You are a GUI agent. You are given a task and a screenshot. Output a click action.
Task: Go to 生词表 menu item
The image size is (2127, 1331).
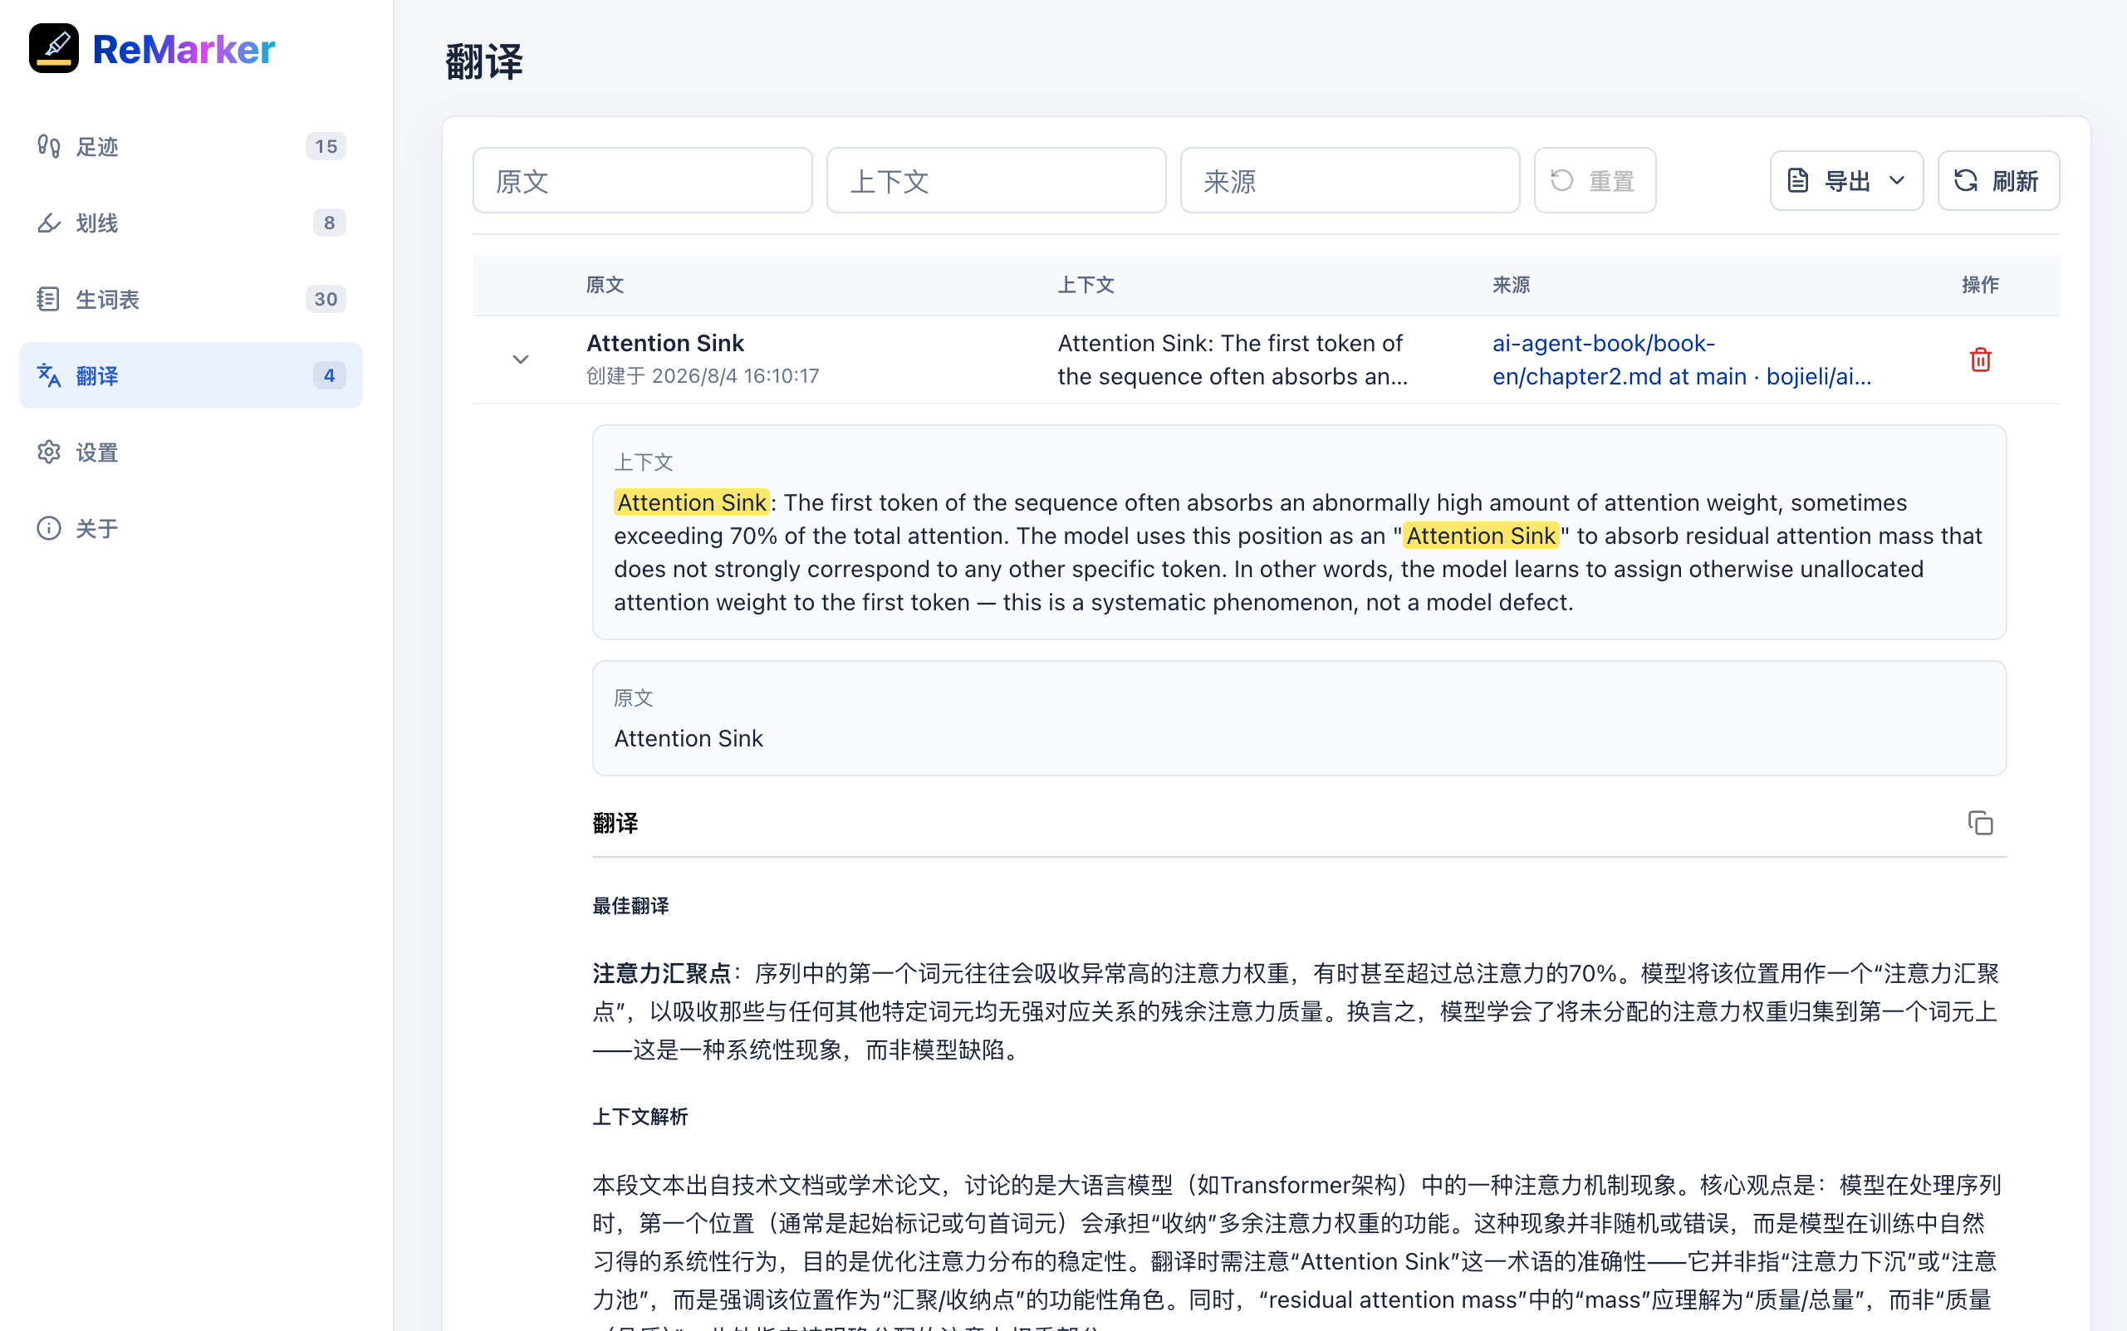point(190,299)
